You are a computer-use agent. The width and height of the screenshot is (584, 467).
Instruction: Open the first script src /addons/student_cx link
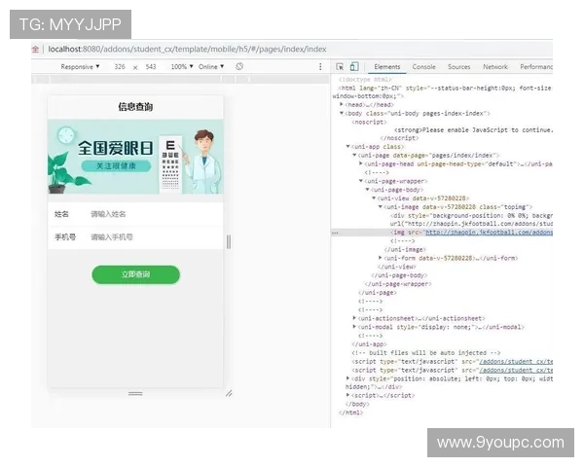click(x=516, y=361)
